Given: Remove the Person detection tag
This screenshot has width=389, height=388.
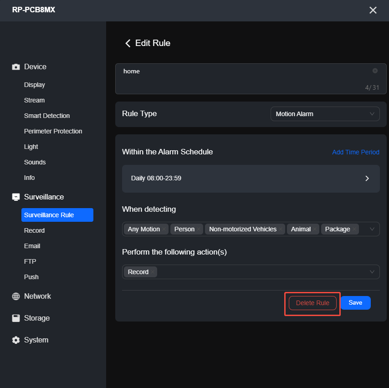Looking at the screenshot, I should point(198,229).
